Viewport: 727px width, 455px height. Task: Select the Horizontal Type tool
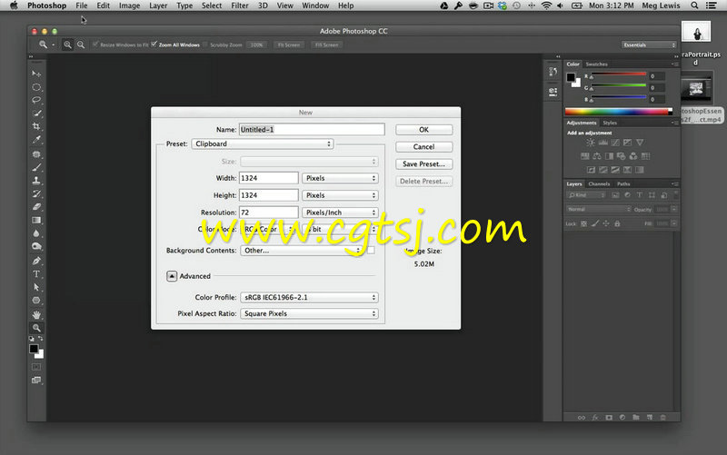pyautogui.click(x=36, y=274)
